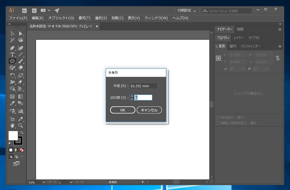Select the Zoom magnifier tool
290x190 pixels.
tap(20, 126)
